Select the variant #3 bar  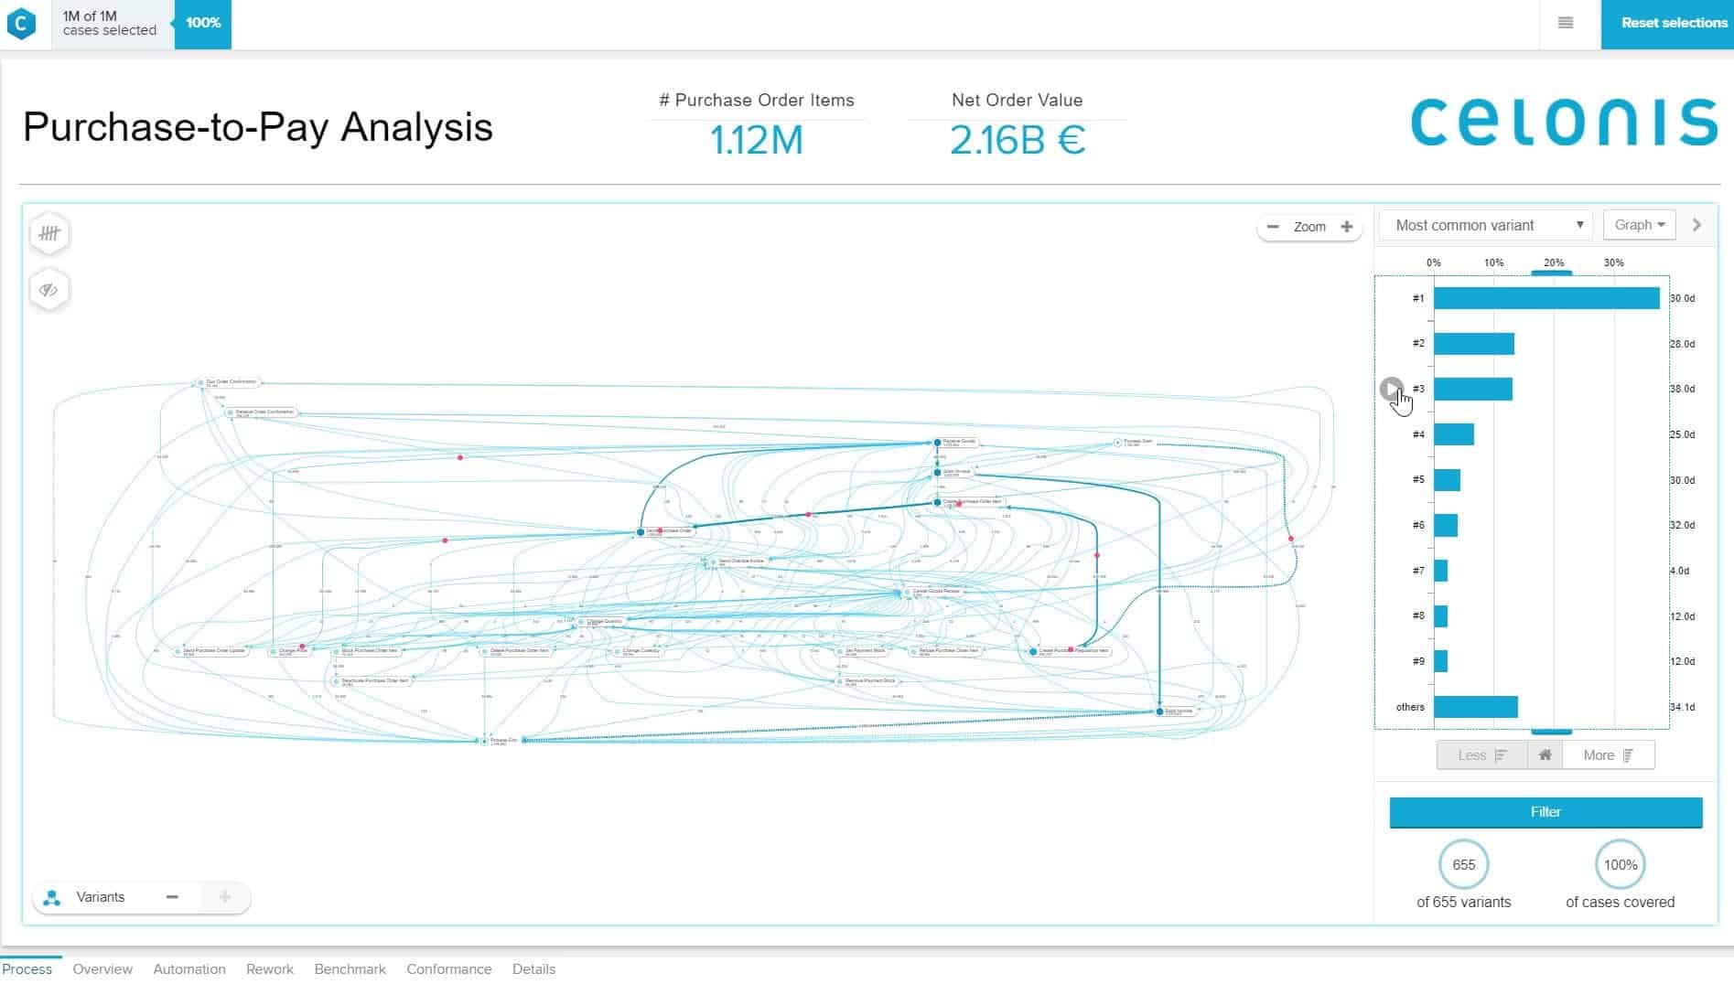[x=1473, y=389]
